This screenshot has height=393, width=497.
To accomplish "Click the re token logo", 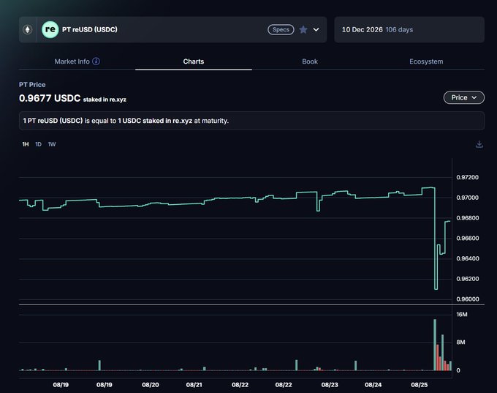I will click(50, 29).
